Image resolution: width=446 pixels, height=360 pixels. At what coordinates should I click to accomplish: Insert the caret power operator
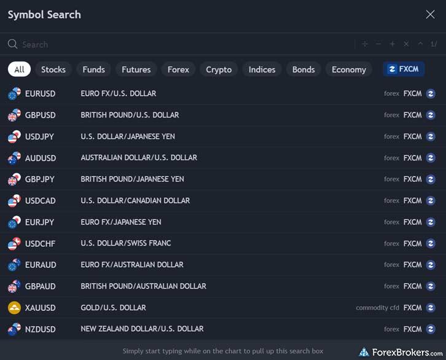point(420,44)
